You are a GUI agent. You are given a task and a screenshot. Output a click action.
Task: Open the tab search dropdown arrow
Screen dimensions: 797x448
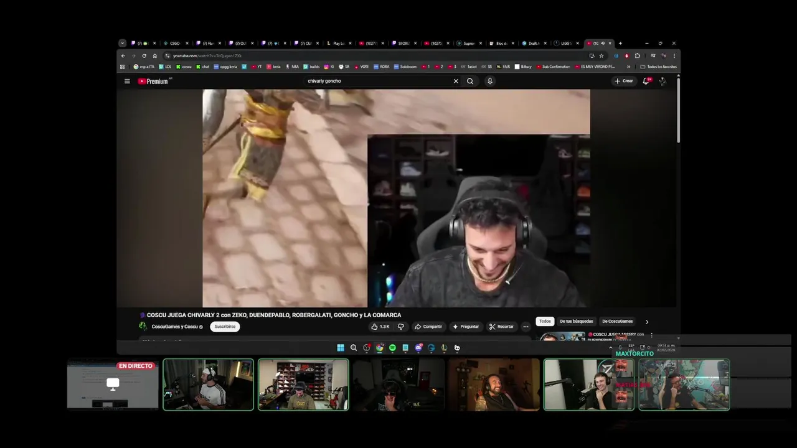point(123,44)
